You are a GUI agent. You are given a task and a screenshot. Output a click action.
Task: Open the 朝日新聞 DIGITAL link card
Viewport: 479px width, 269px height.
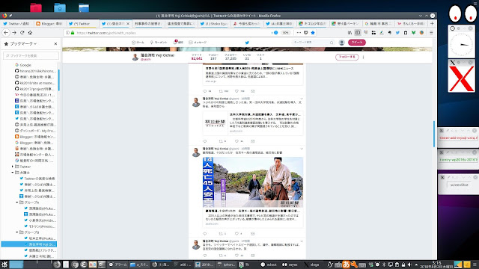(253, 123)
